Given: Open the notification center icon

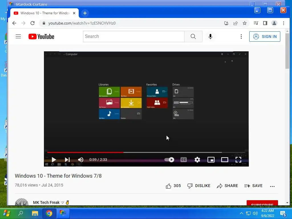Looking at the screenshot, I should (x=283, y=214).
